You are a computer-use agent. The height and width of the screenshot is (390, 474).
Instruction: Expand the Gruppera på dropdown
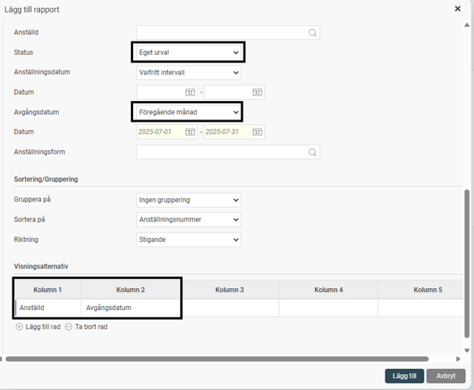(x=188, y=200)
